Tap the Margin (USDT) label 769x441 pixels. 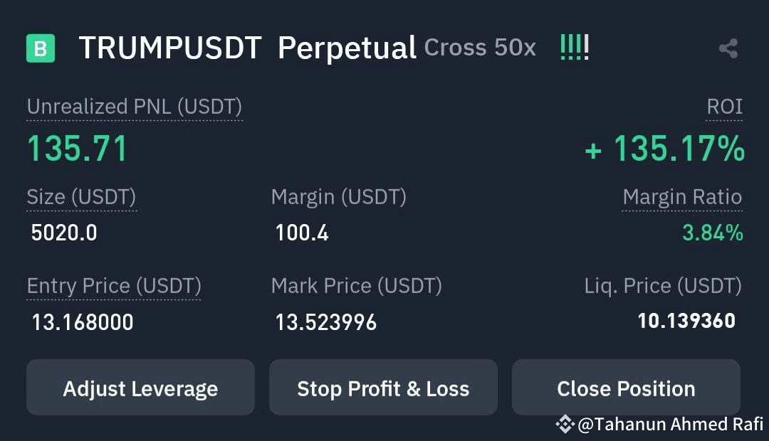(339, 197)
